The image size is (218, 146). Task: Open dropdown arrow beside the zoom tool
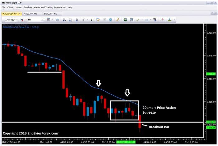coord(87,20)
